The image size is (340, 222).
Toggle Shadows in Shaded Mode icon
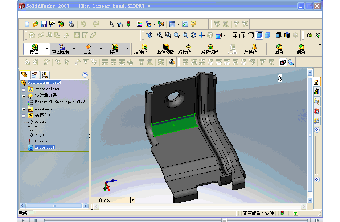tap(279, 35)
